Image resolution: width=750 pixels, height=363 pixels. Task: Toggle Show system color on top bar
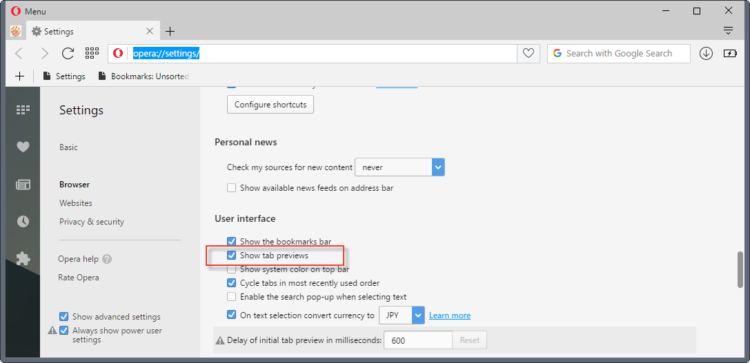click(232, 269)
